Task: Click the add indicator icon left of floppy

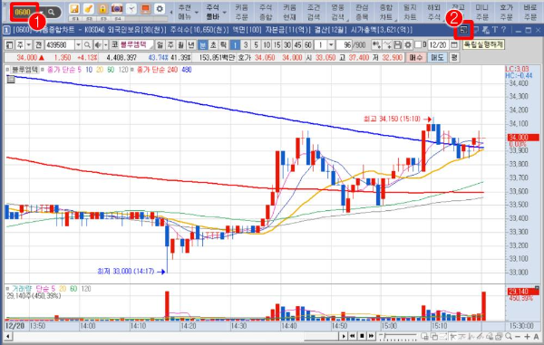Action: pos(376,44)
